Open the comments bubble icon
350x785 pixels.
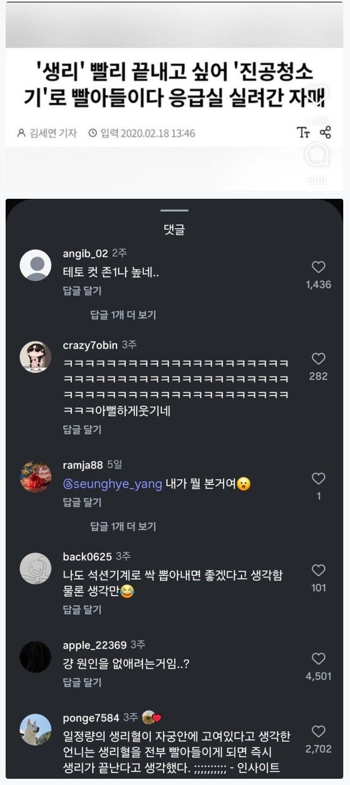[x=318, y=156]
